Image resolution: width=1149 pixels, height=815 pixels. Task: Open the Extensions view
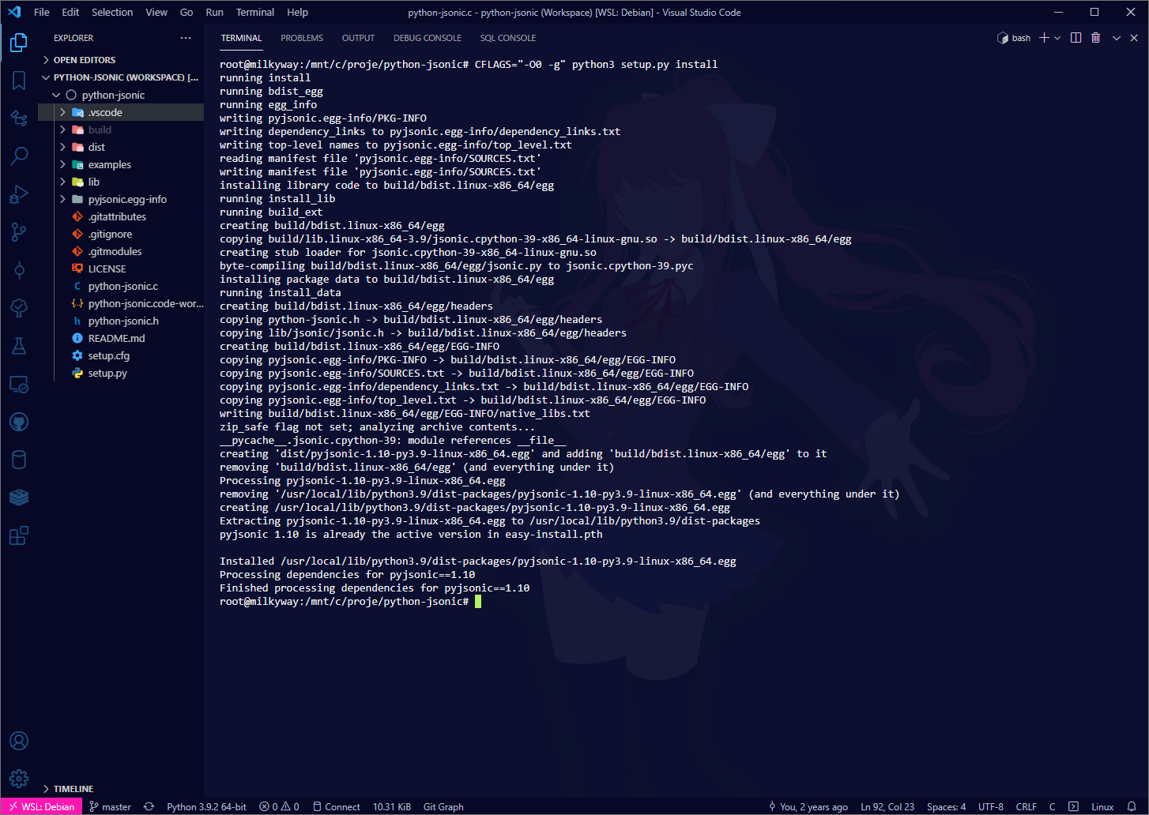click(19, 535)
